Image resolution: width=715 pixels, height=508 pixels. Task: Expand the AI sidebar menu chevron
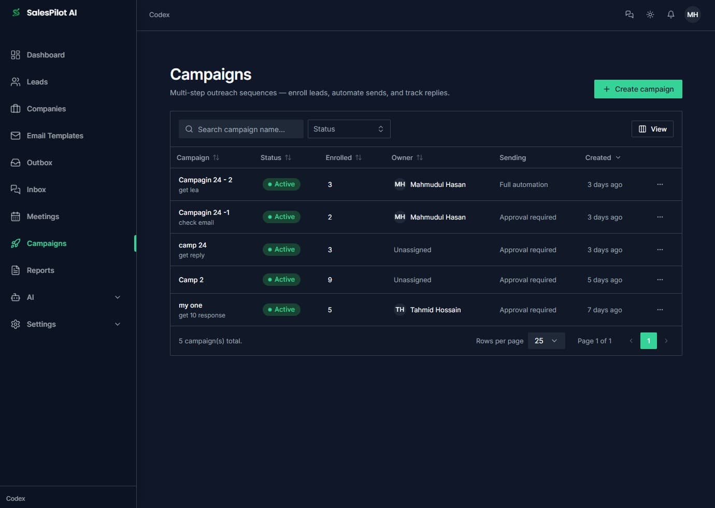point(118,297)
